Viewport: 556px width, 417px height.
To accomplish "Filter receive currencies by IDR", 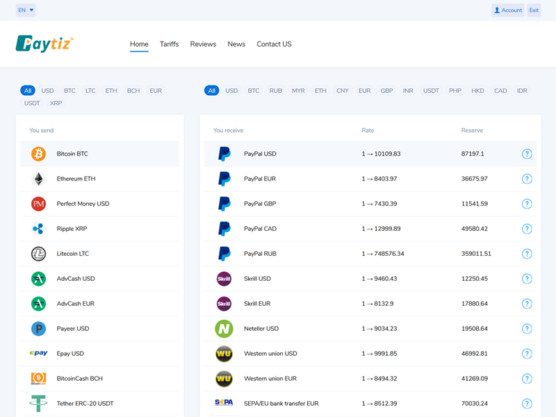I will pyautogui.click(x=522, y=91).
